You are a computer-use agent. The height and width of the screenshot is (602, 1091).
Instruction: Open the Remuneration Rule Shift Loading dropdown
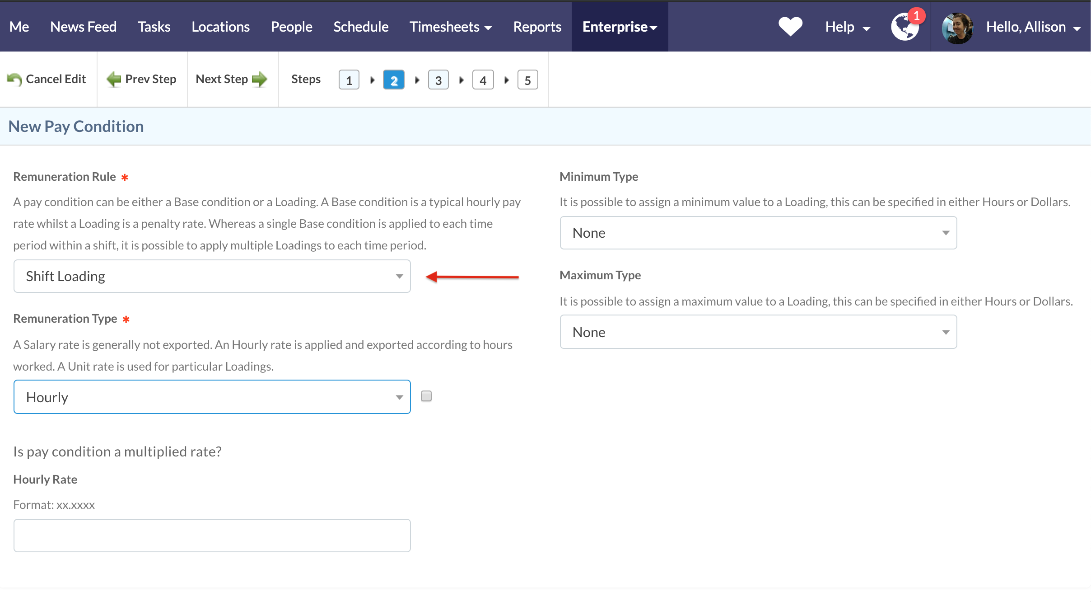tap(212, 276)
